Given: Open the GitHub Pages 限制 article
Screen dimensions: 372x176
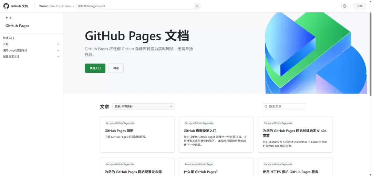Looking at the screenshot, I should tap(119, 131).
